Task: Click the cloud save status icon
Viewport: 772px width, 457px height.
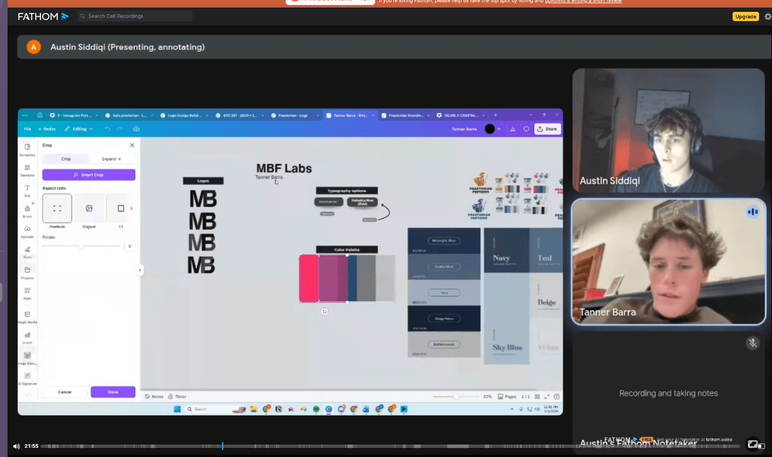Action: coord(136,129)
